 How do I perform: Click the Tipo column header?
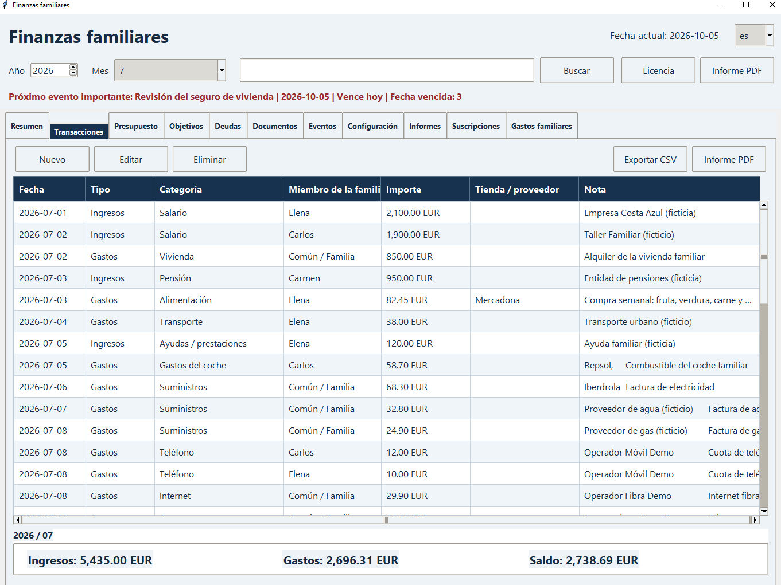(119, 189)
